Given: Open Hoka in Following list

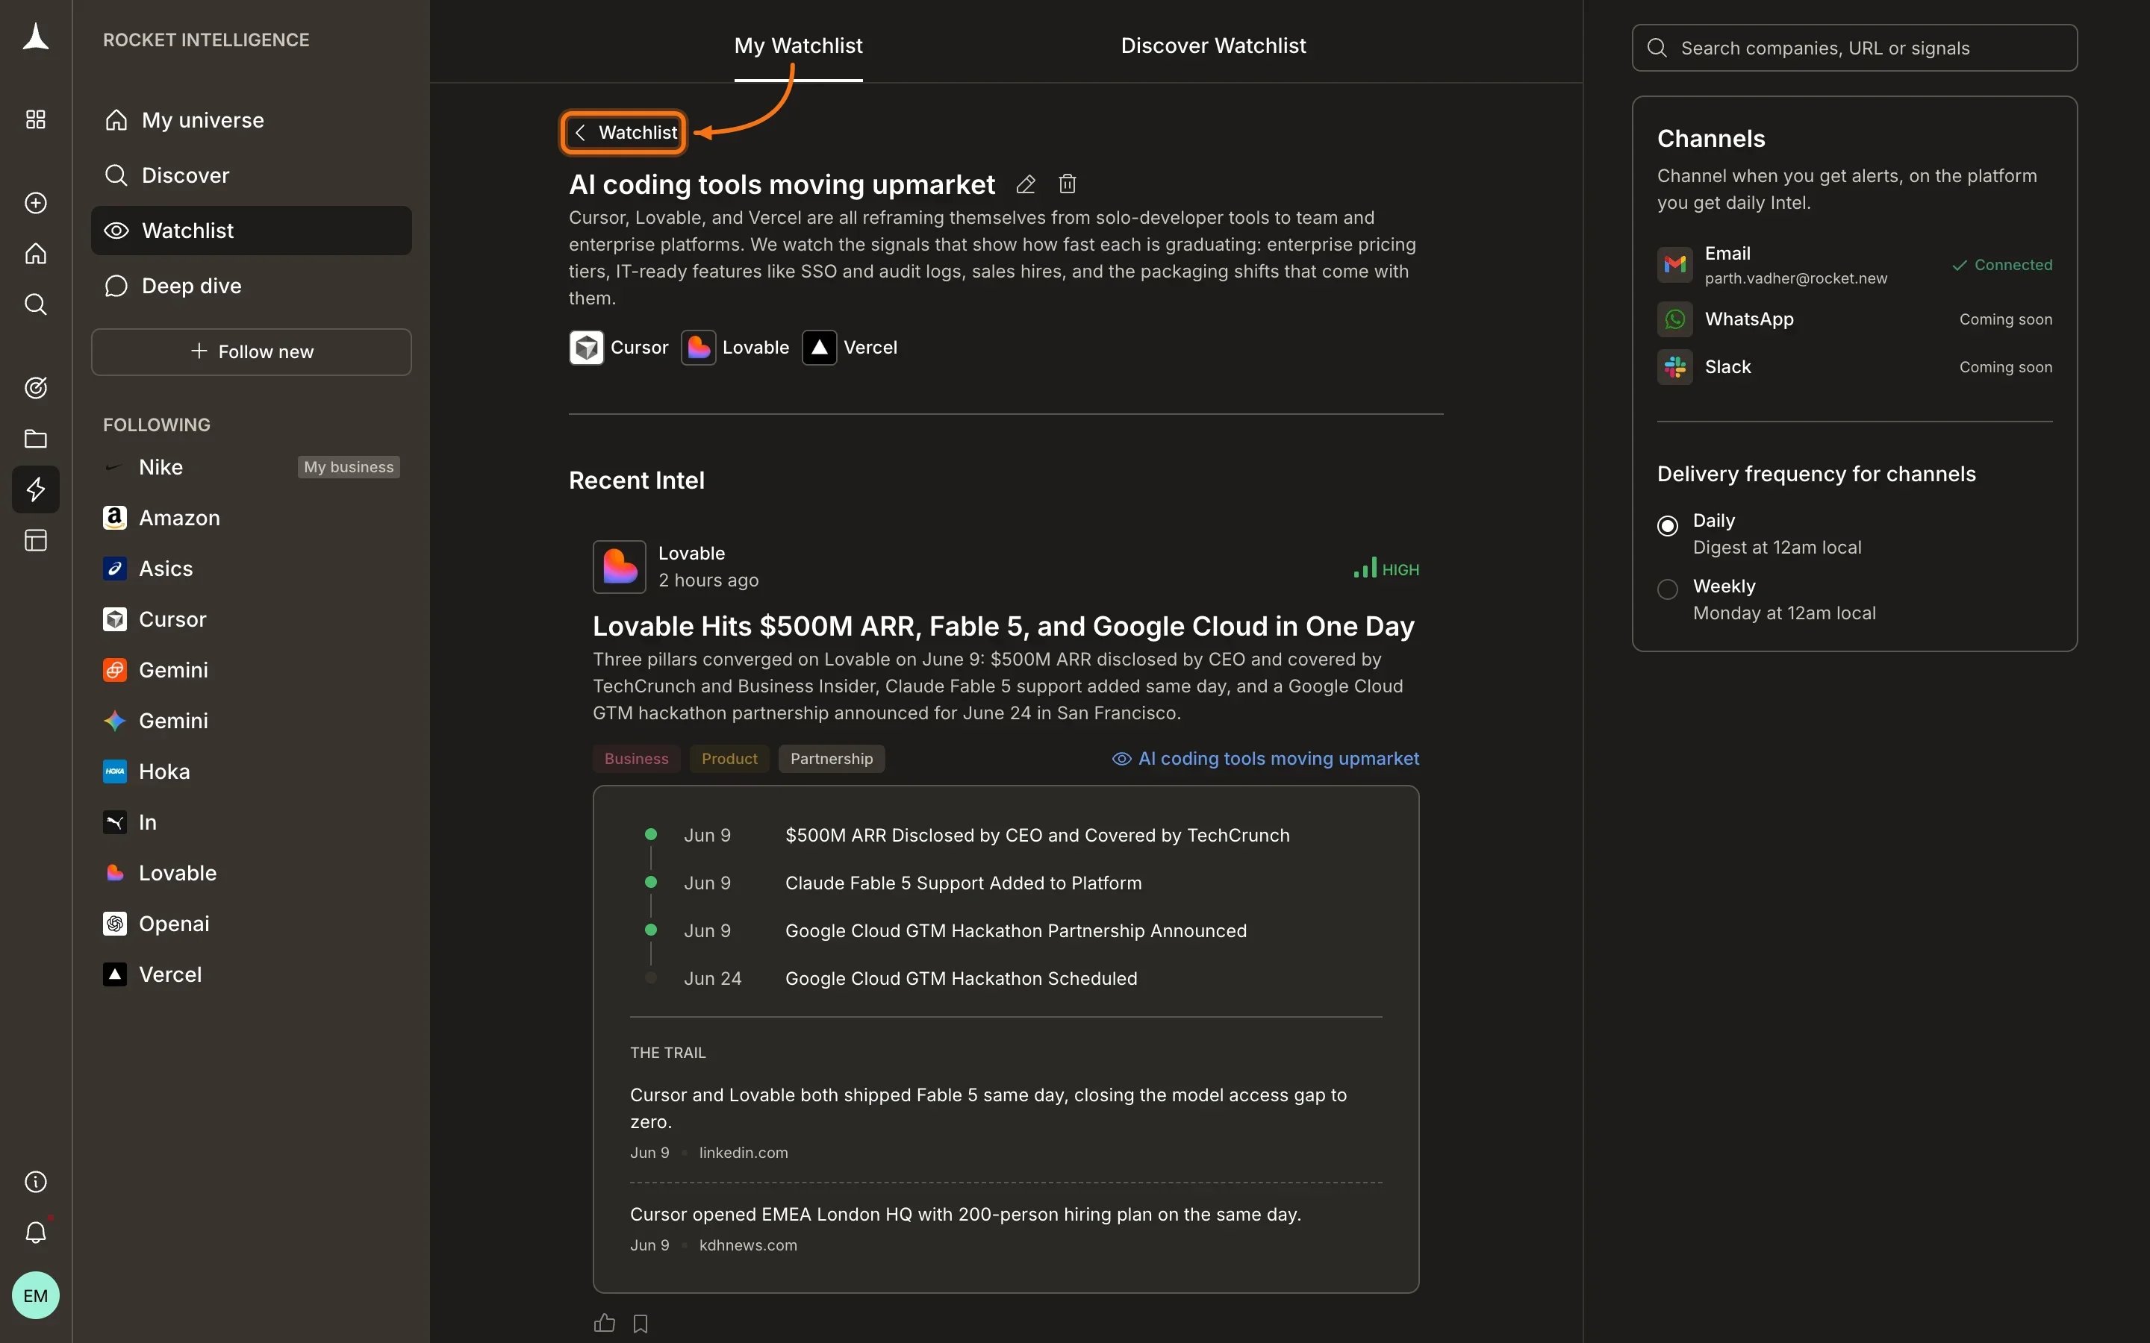Looking at the screenshot, I should click(252, 771).
